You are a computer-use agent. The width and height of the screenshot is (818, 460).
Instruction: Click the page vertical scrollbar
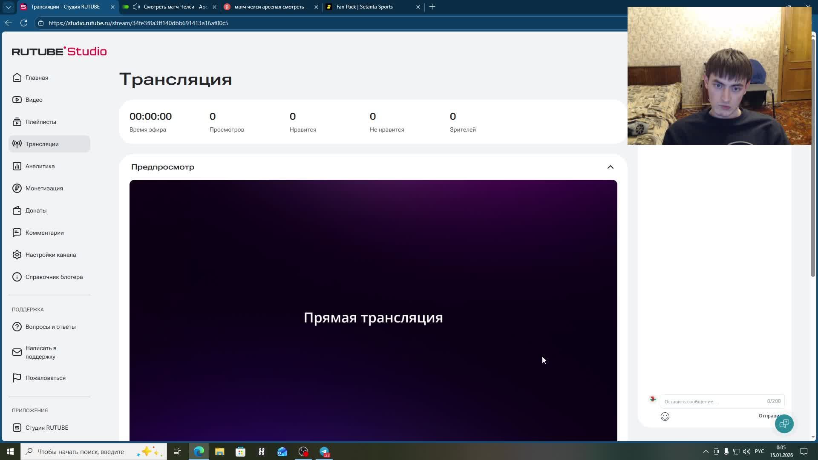pyautogui.click(x=813, y=170)
